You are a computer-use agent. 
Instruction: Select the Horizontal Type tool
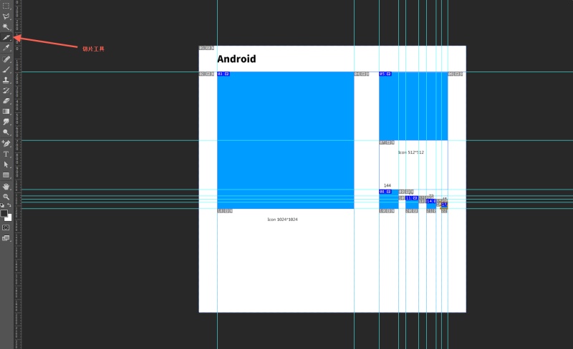(x=6, y=154)
